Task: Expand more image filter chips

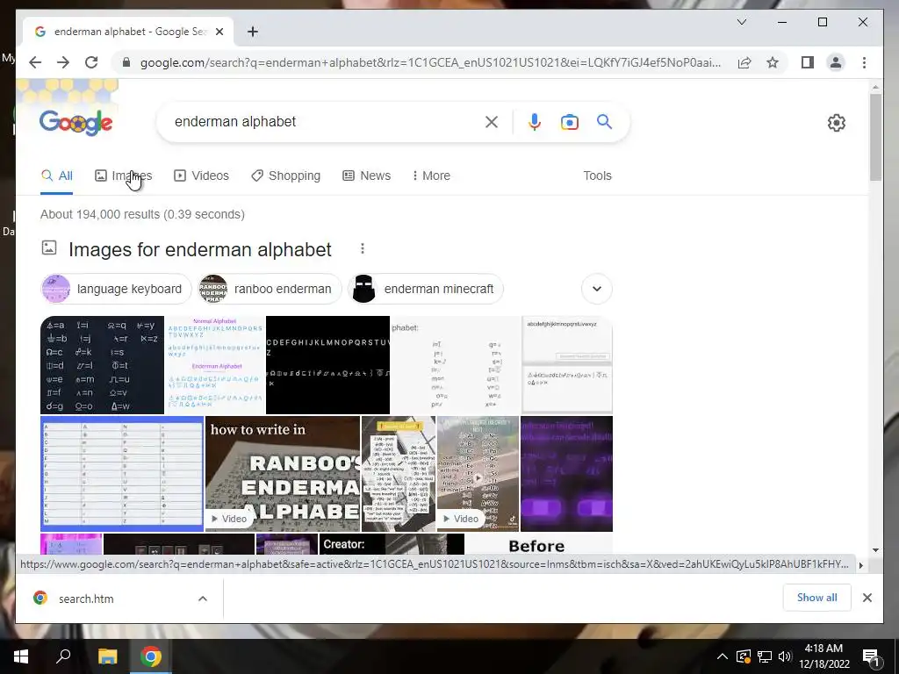Action: click(596, 289)
